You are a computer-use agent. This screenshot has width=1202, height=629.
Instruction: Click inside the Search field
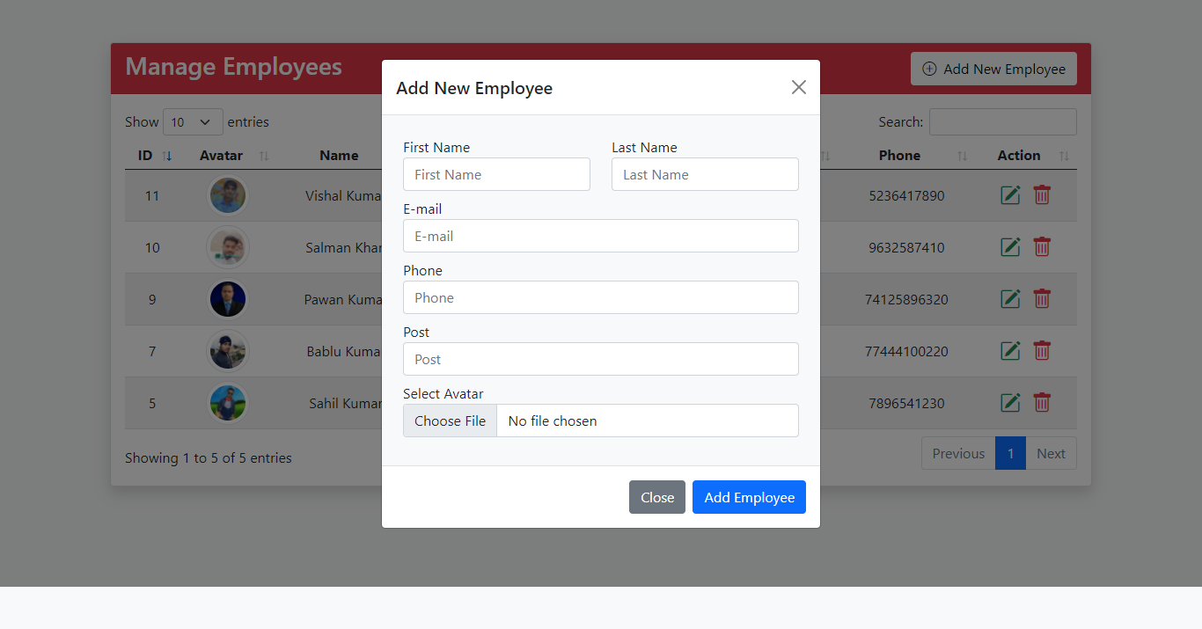[x=1002, y=121]
